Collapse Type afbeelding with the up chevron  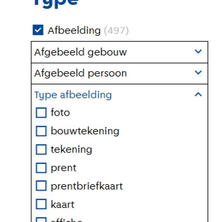[198, 95]
